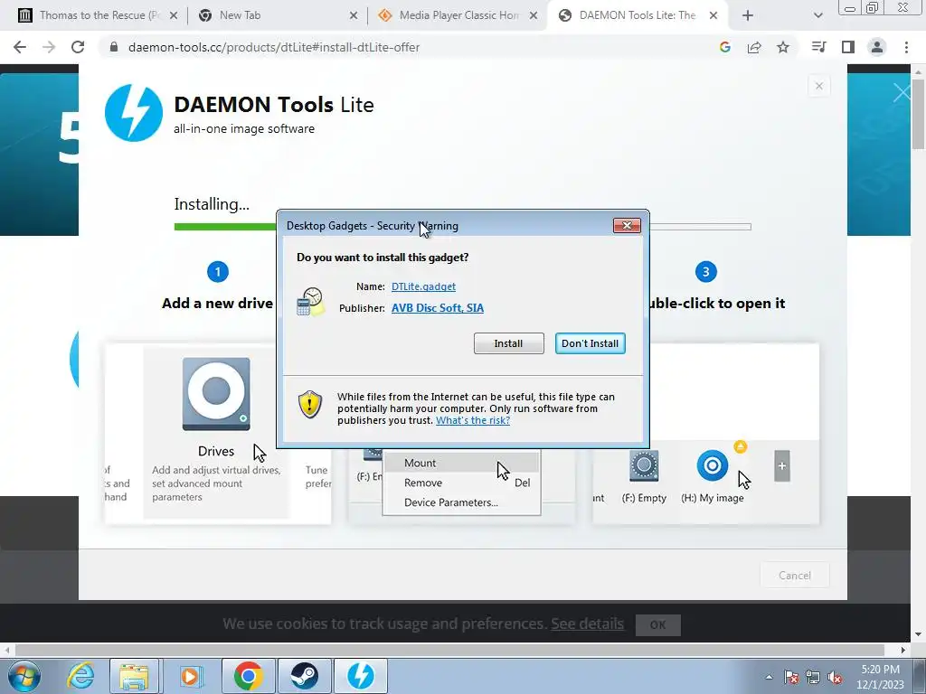Open the AVB Disc Soft, SIA publisher link
926x694 pixels.
(438, 307)
